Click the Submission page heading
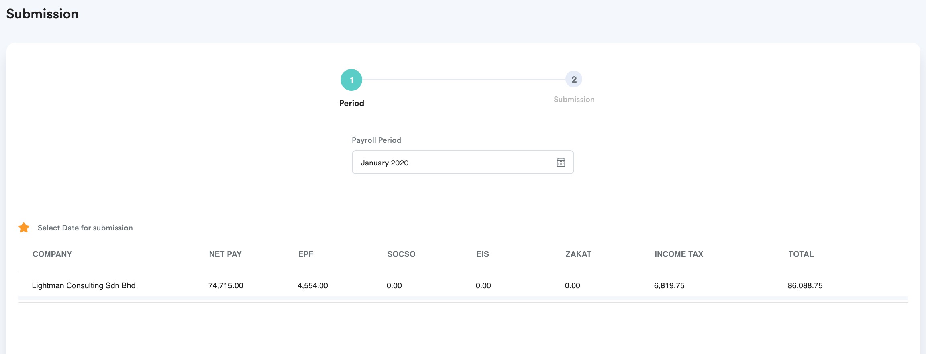 coord(42,14)
